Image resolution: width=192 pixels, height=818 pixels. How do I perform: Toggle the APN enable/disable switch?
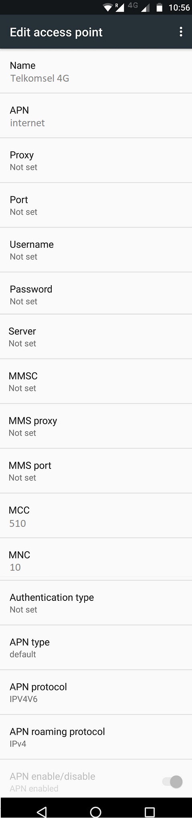[172, 781]
